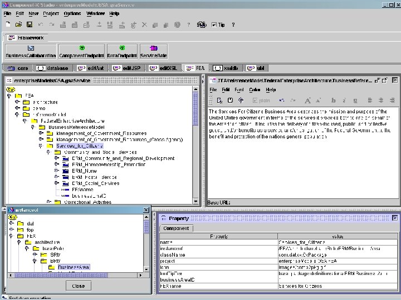Click the Show icon beside Tip checkbox

pos(202,24)
